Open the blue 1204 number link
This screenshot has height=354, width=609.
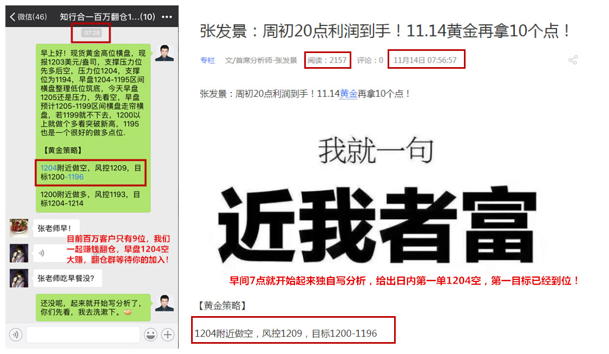[x=49, y=168]
